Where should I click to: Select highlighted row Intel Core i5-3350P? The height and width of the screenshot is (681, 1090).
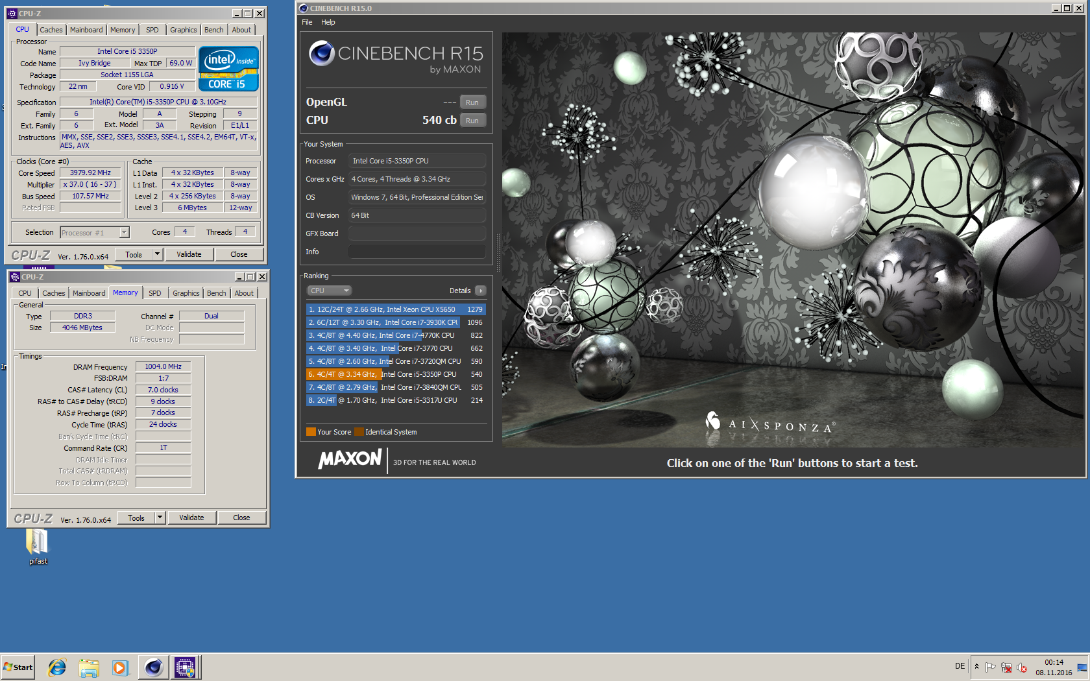click(396, 374)
